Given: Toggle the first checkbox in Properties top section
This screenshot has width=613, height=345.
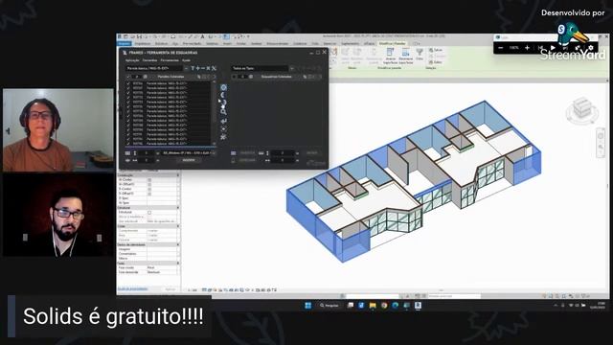Looking at the screenshot, I should (149, 180).
